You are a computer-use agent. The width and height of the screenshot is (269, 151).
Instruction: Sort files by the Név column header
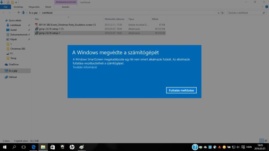(37, 19)
